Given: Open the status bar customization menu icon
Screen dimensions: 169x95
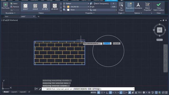Looking at the screenshot, I should (x=166, y=92).
